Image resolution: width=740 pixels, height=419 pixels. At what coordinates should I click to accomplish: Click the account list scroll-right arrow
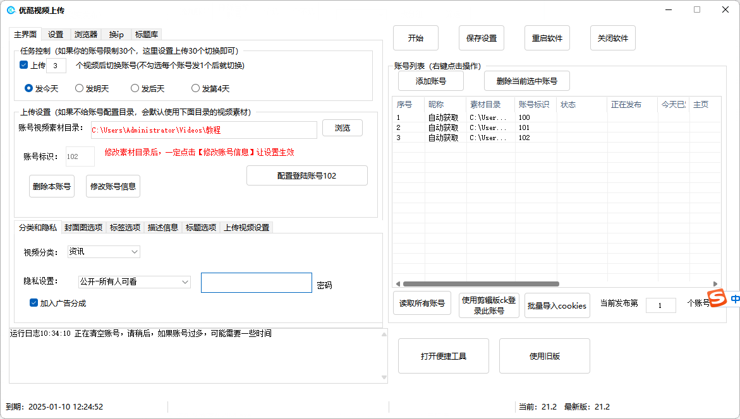pos(715,284)
